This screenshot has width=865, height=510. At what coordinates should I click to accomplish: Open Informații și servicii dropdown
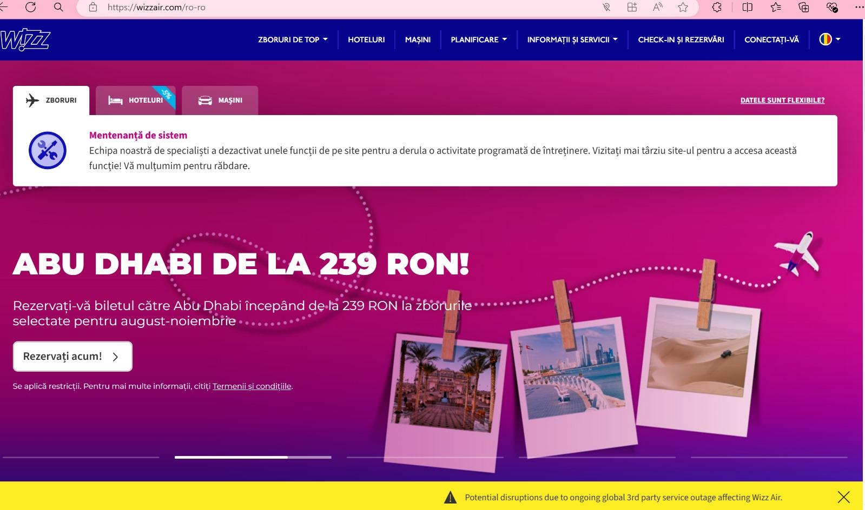[572, 39]
